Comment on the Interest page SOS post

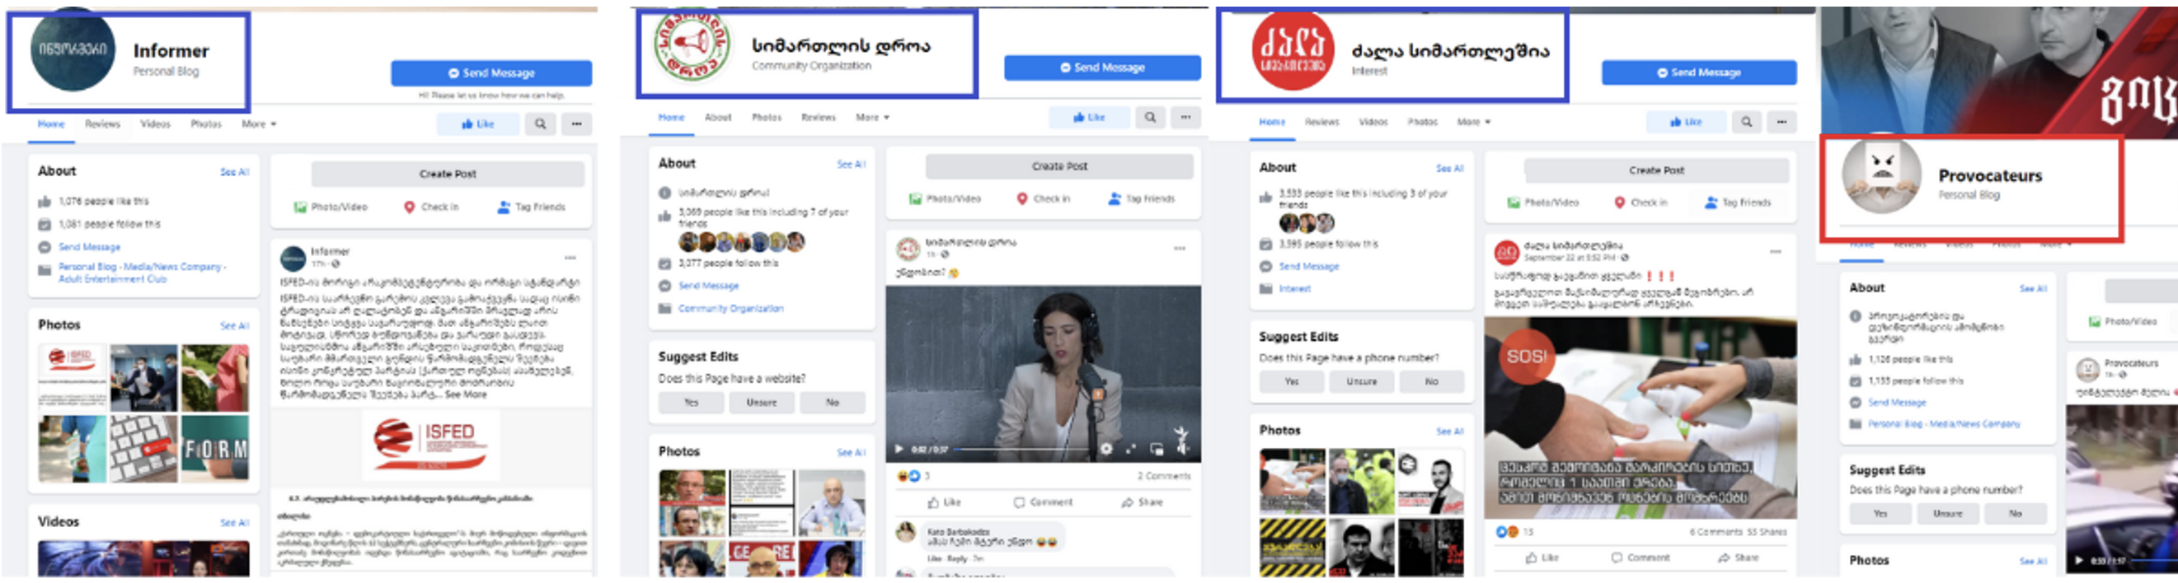coord(1640,558)
